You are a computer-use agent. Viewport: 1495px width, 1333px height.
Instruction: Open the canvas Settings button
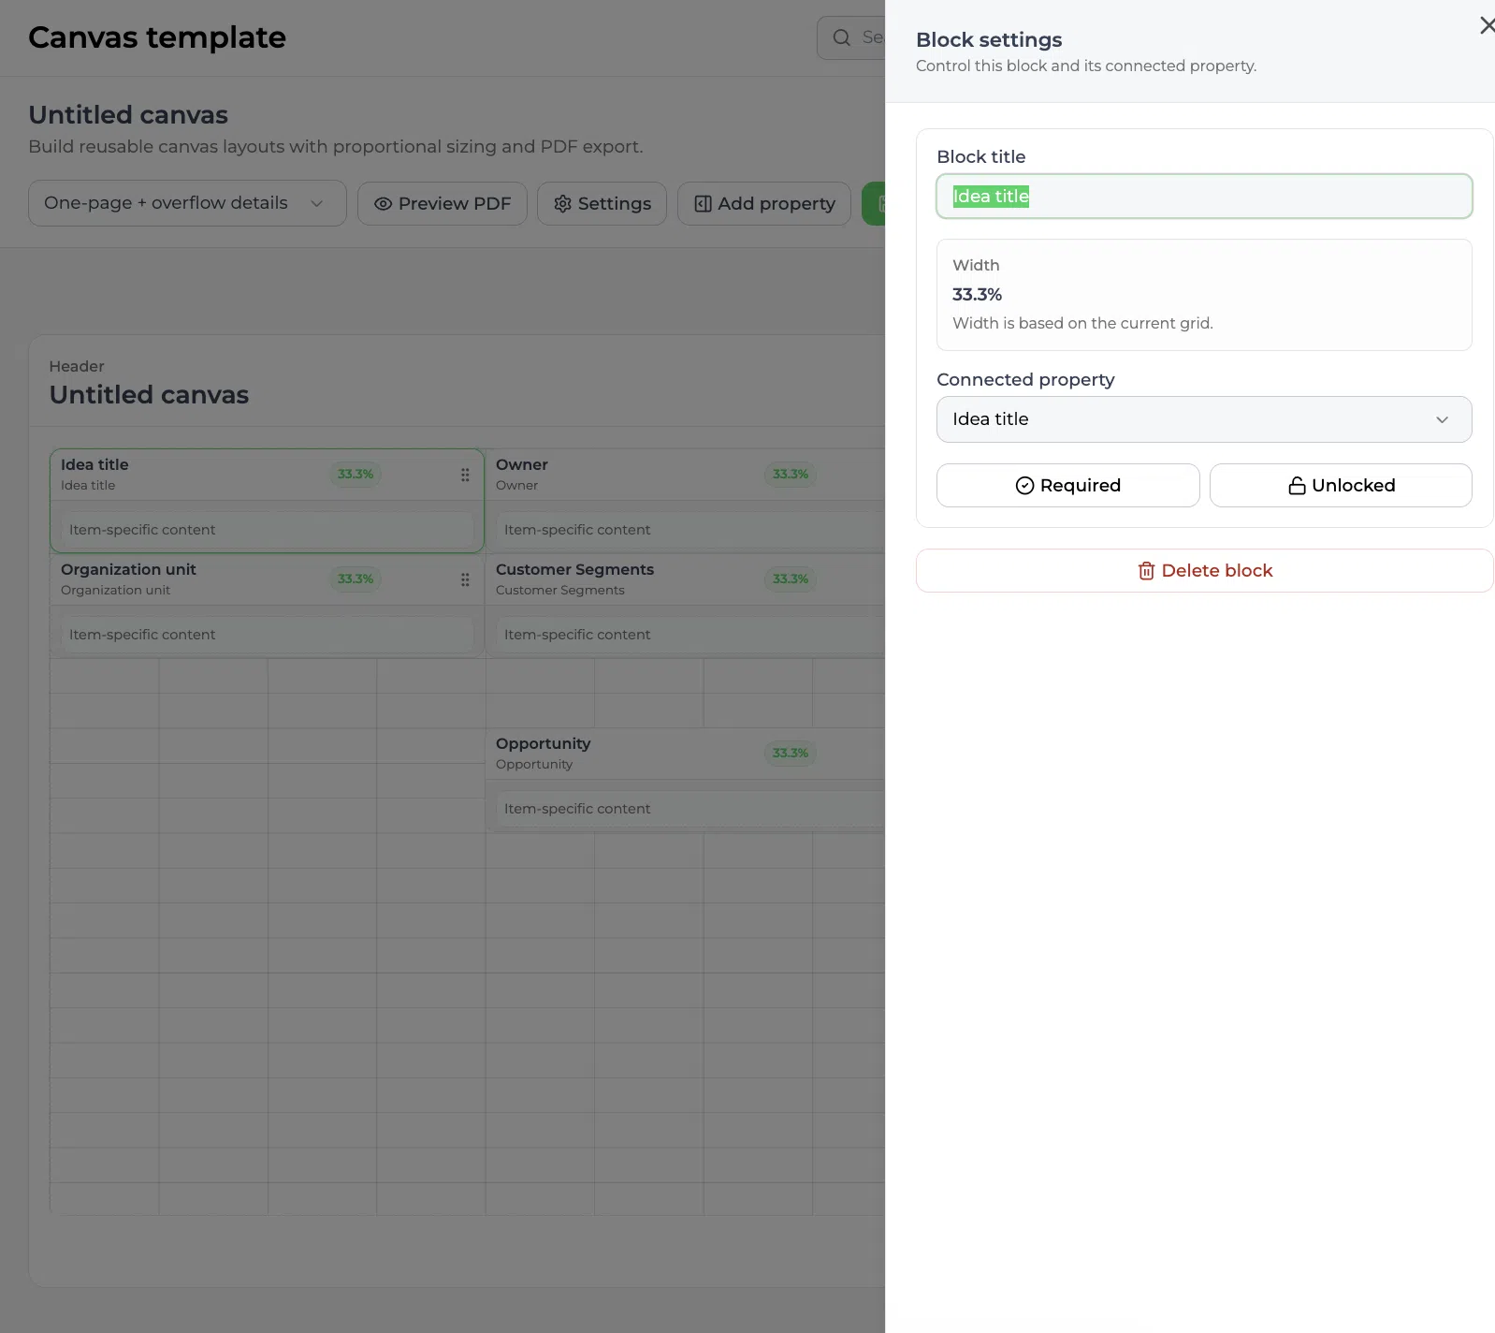pyautogui.click(x=602, y=203)
